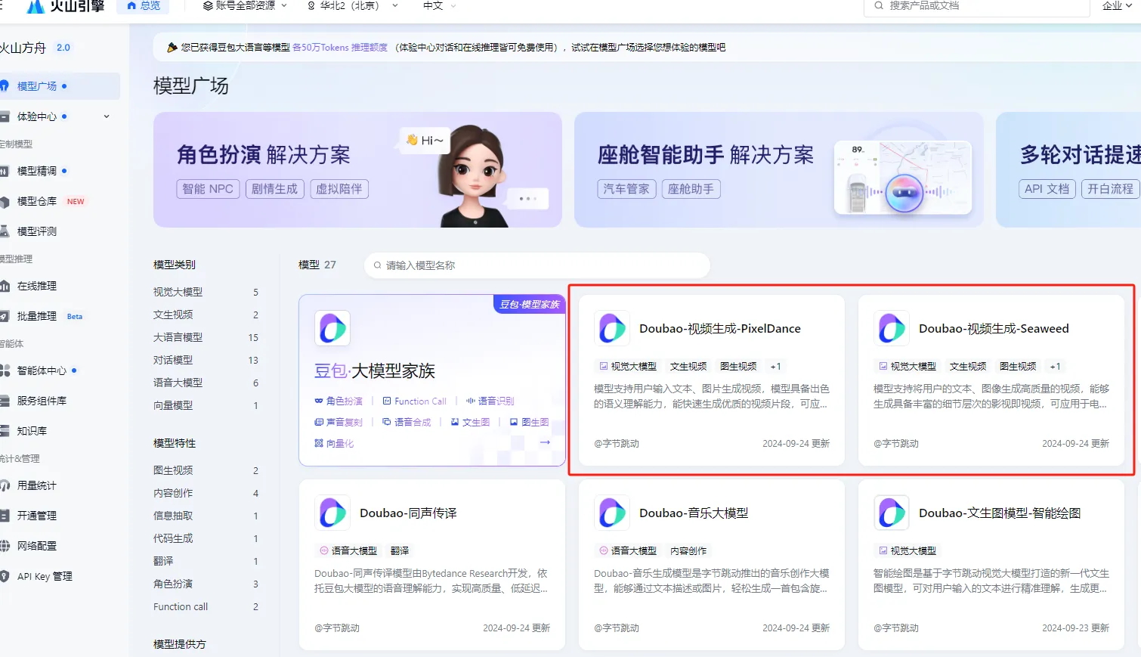The image size is (1141, 657).
Task: Select 模型广场 in the sidebar
Action: tap(59, 86)
